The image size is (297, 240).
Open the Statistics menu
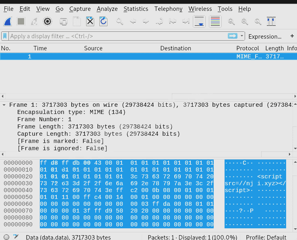[x=136, y=9]
